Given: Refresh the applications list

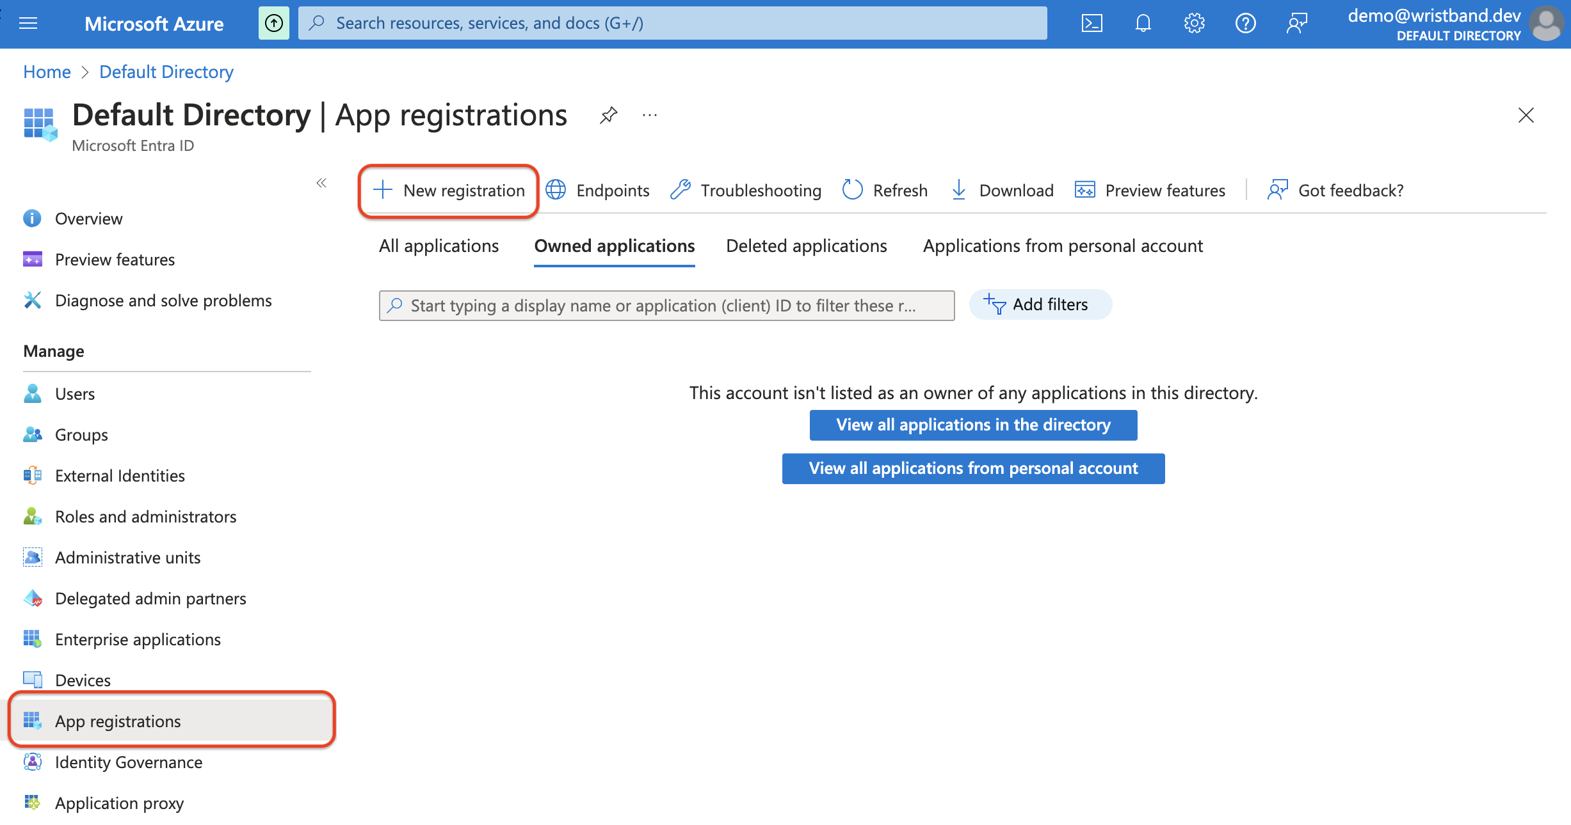Looking at the screenshot, I should pos(885,191).
